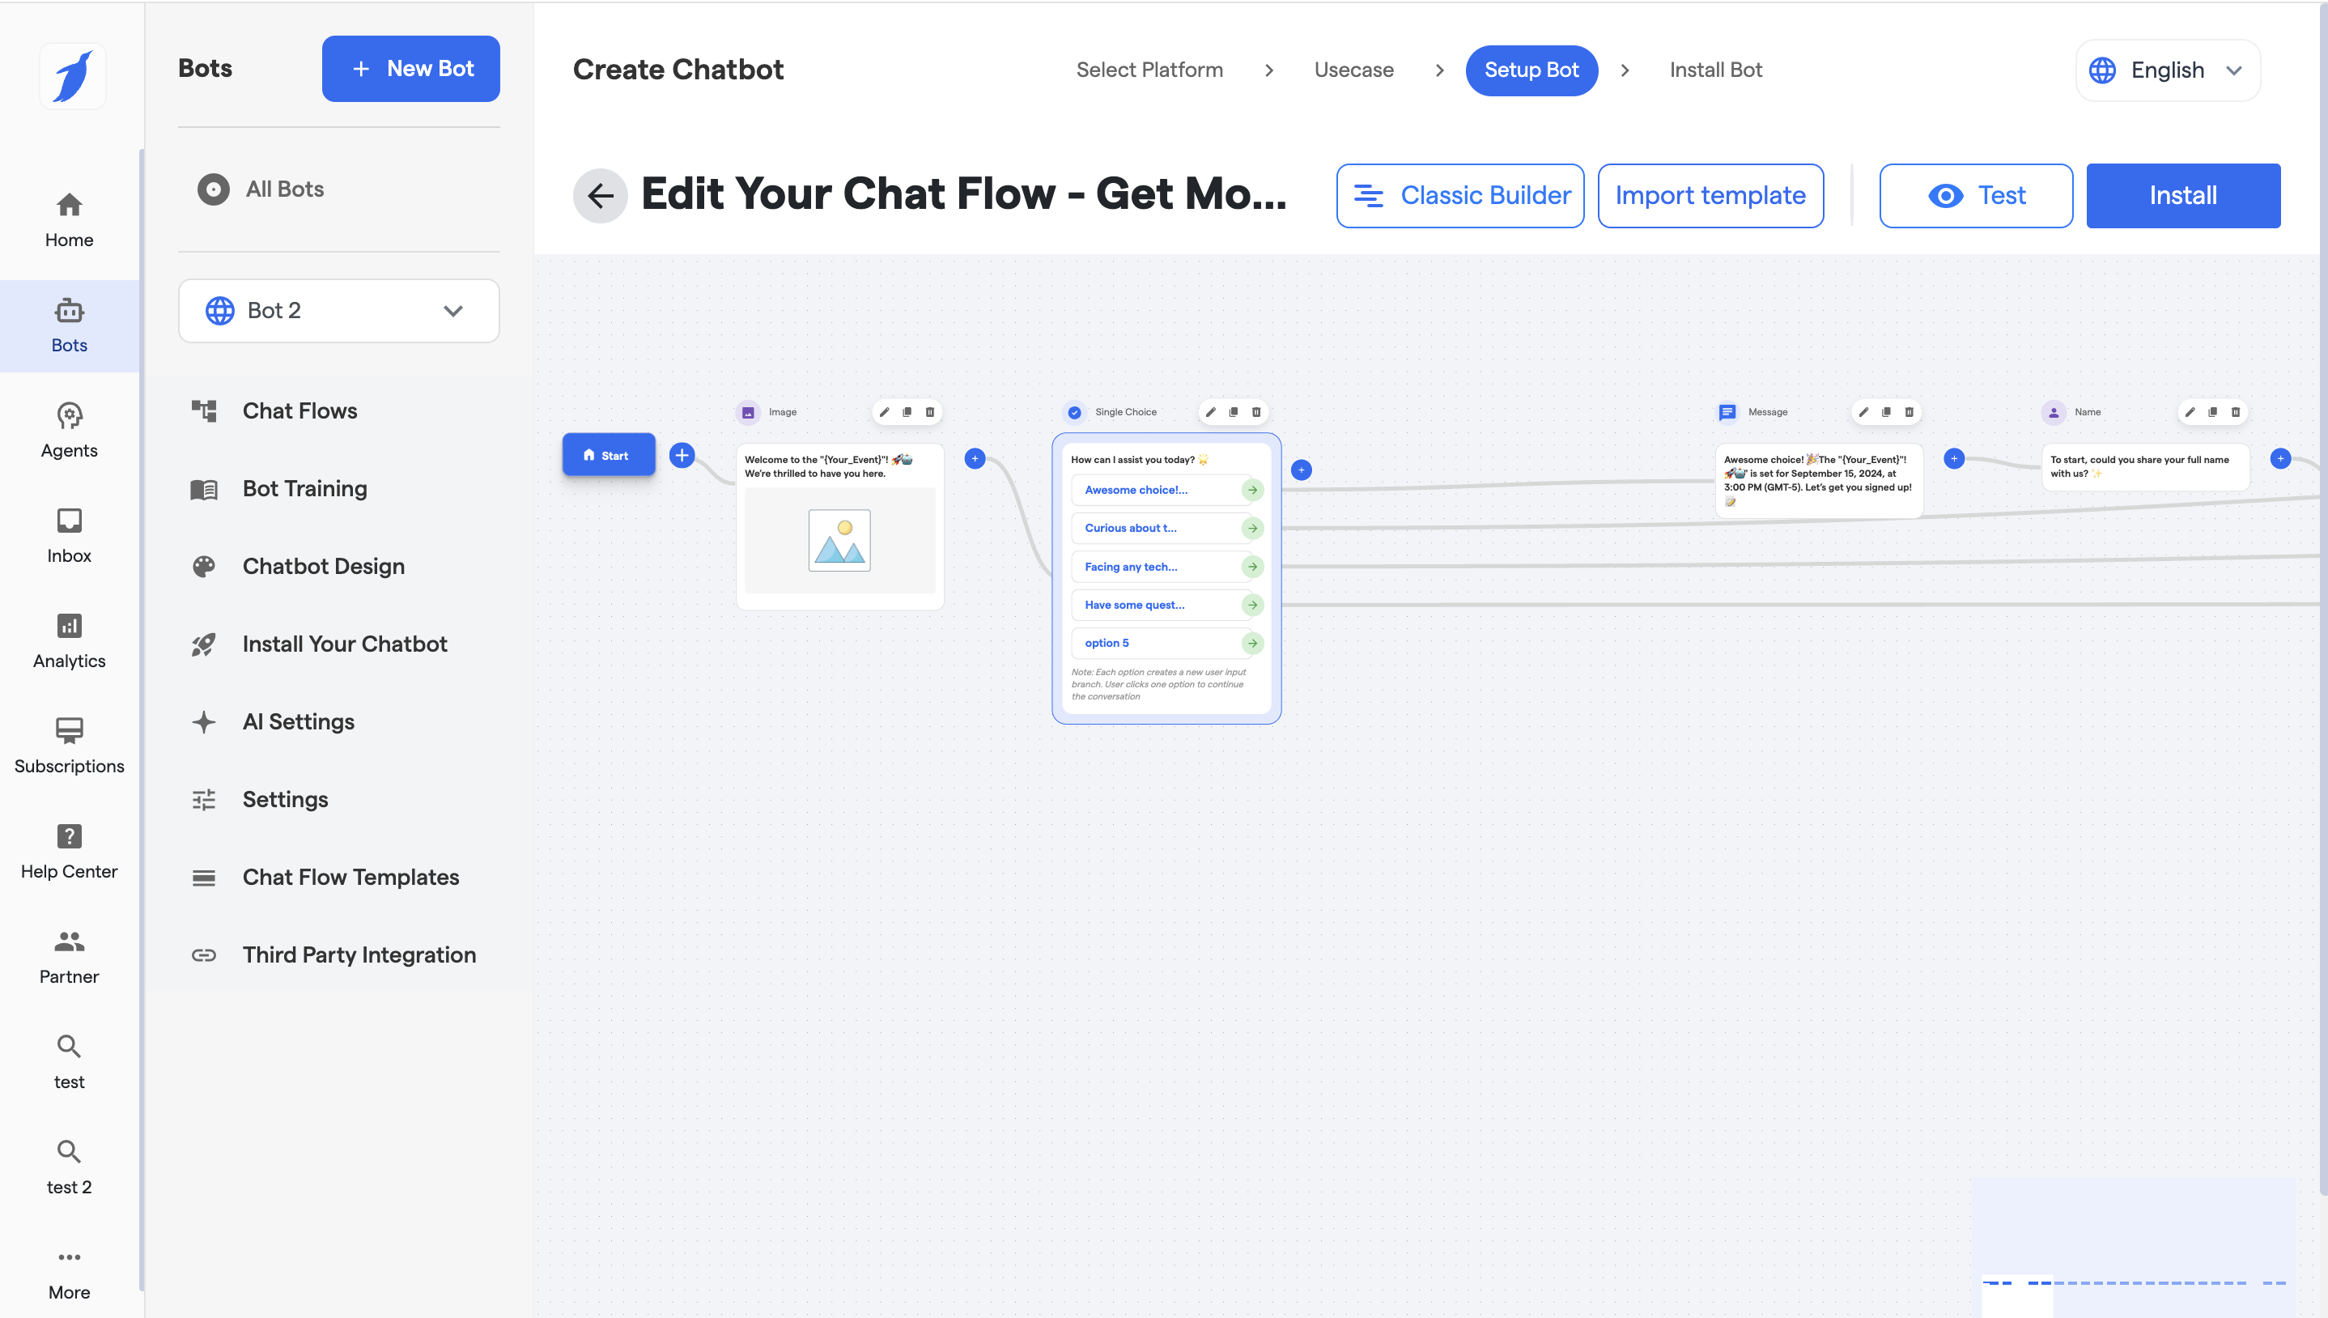Open Analytics in the left sidebar

pyautogui.click(x=69, y=640)
